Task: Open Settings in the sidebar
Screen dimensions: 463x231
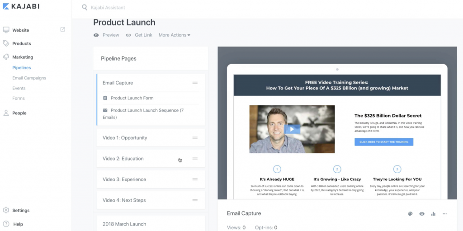Action: coord(21,211)
